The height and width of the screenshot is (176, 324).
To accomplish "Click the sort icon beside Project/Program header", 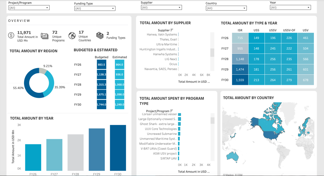I will point(172,111).
